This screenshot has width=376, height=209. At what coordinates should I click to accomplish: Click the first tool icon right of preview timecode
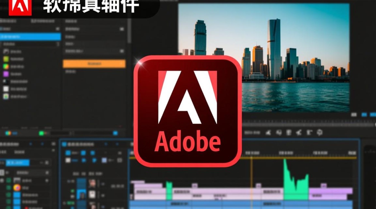tap(268, 132)
